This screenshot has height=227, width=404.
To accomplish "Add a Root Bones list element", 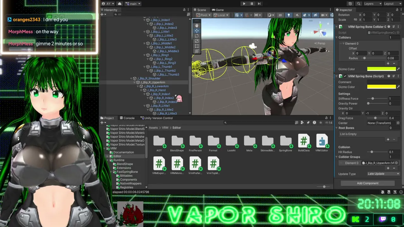I will tap(388, 139).
